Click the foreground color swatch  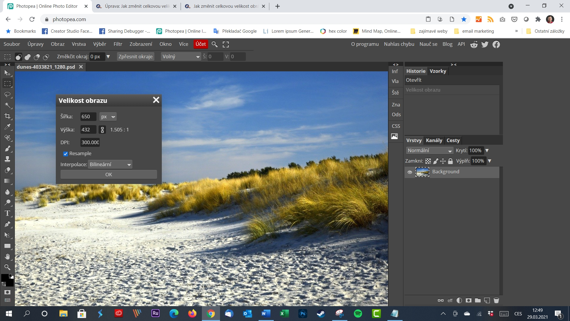tap(5, 278)
